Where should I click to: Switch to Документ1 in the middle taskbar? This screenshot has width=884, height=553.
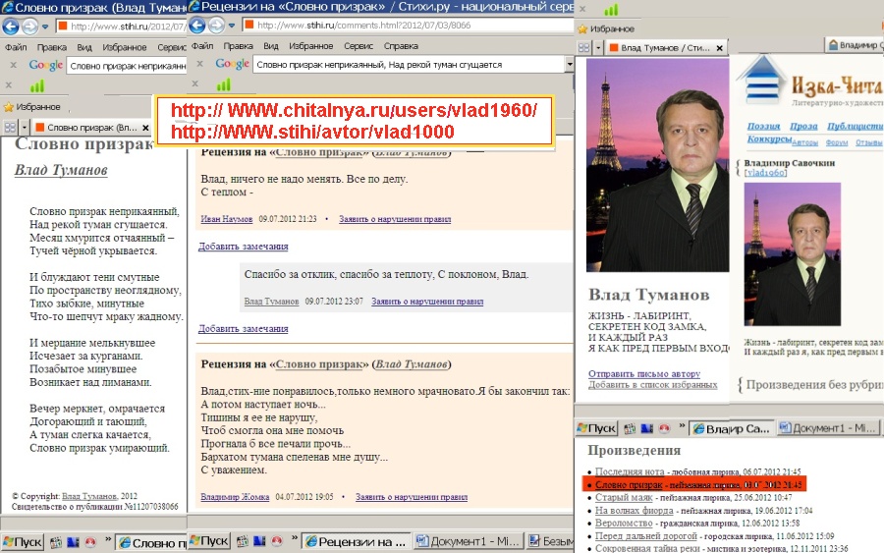pyautogui.click(x=468, y=541)
